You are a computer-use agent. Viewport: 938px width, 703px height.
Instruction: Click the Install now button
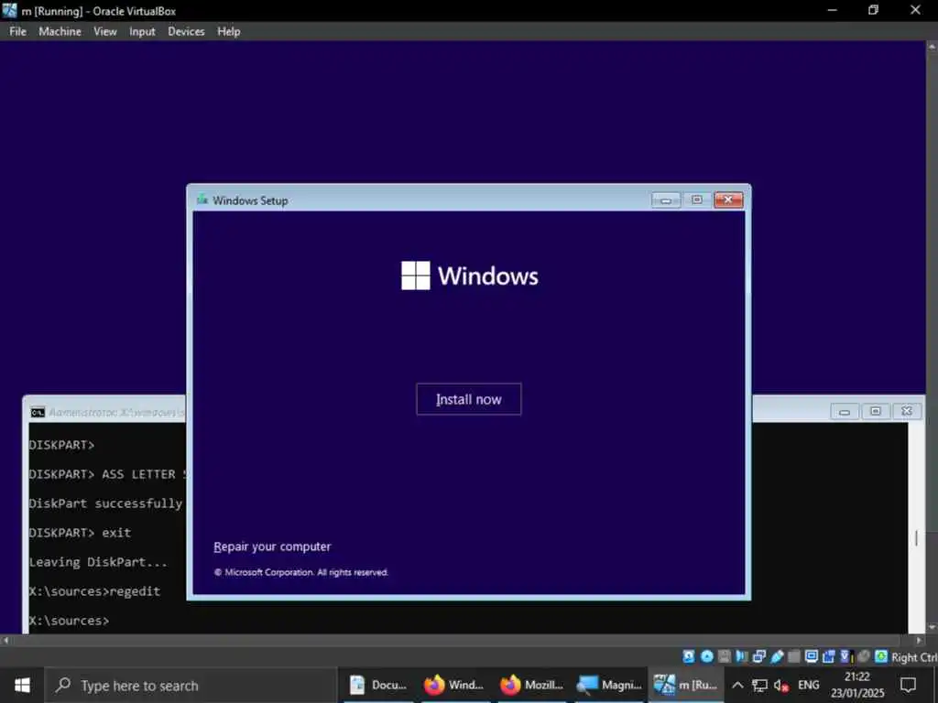pyautogui.click(x=468, y=399)
